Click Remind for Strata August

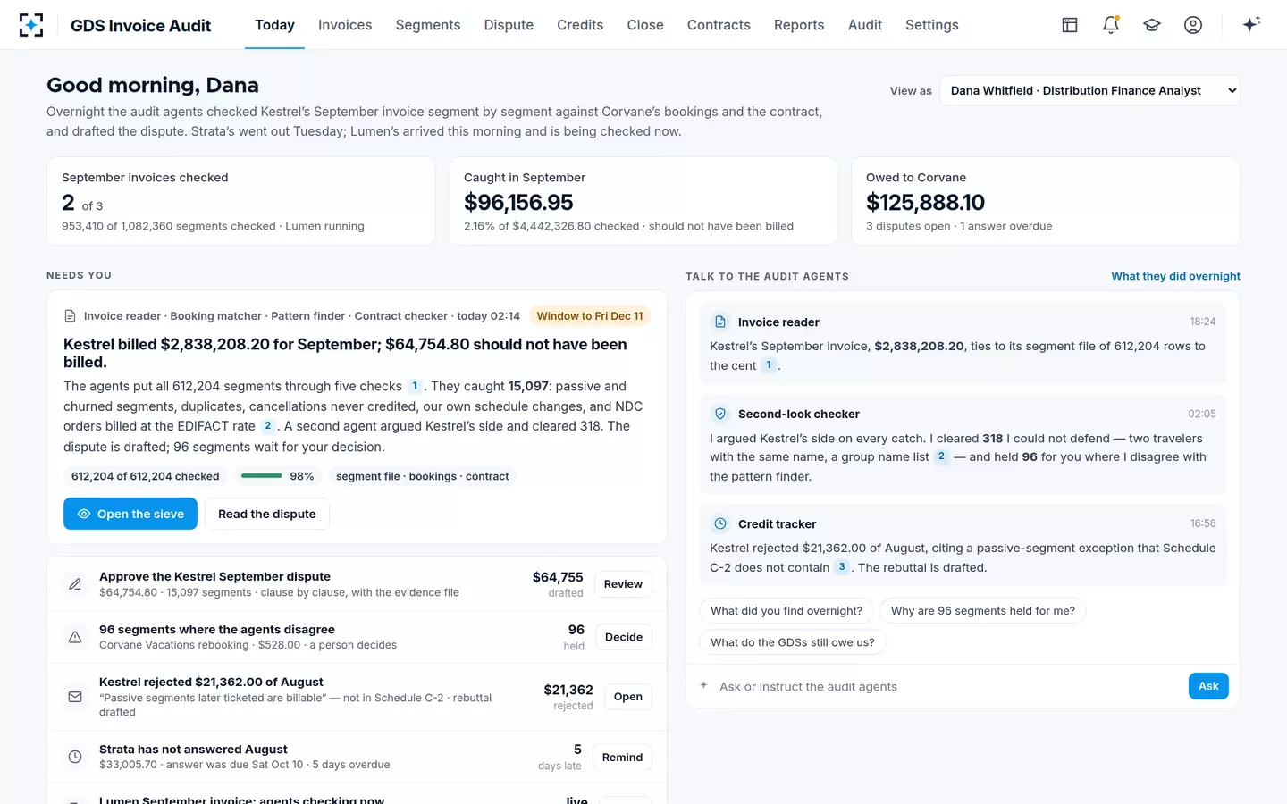tap(622, 757)
